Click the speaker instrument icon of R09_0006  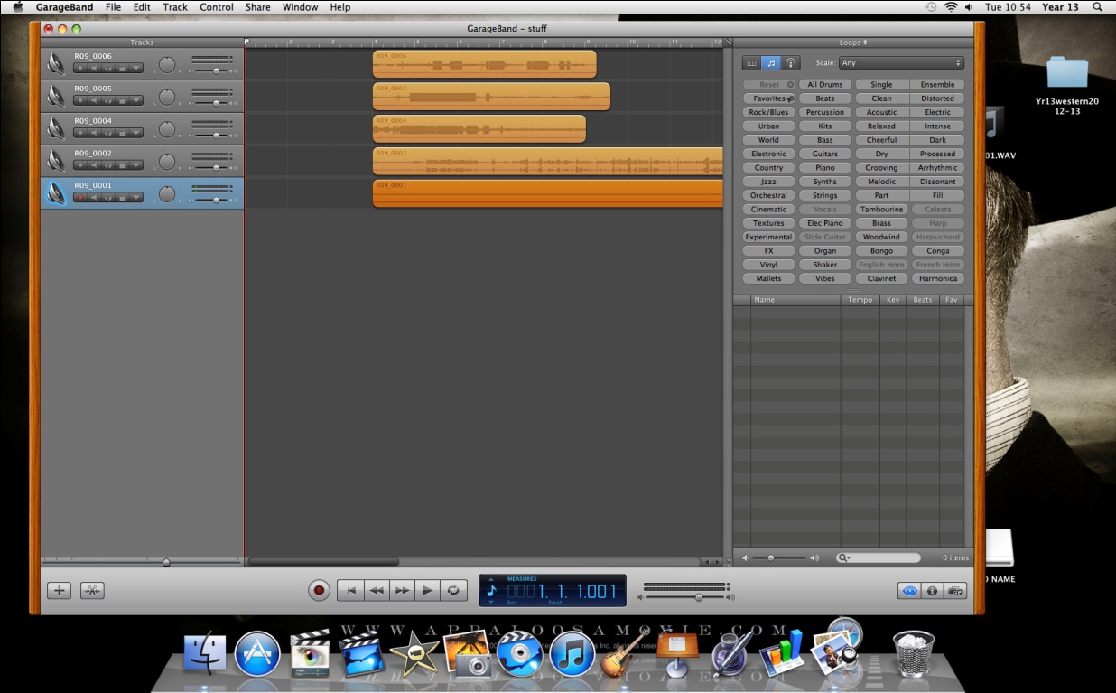56,64
